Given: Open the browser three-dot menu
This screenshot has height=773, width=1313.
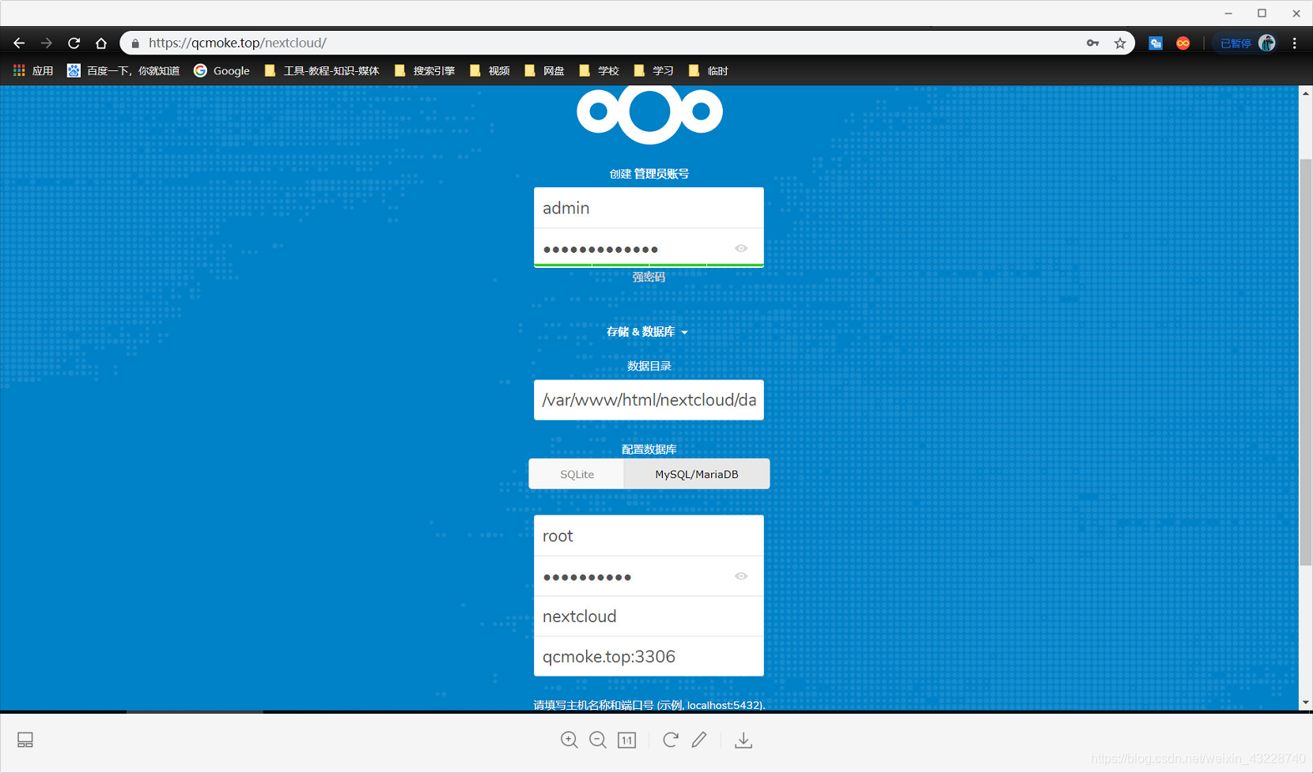Looking at the screenshot, I should click(x=1295, y=43).
